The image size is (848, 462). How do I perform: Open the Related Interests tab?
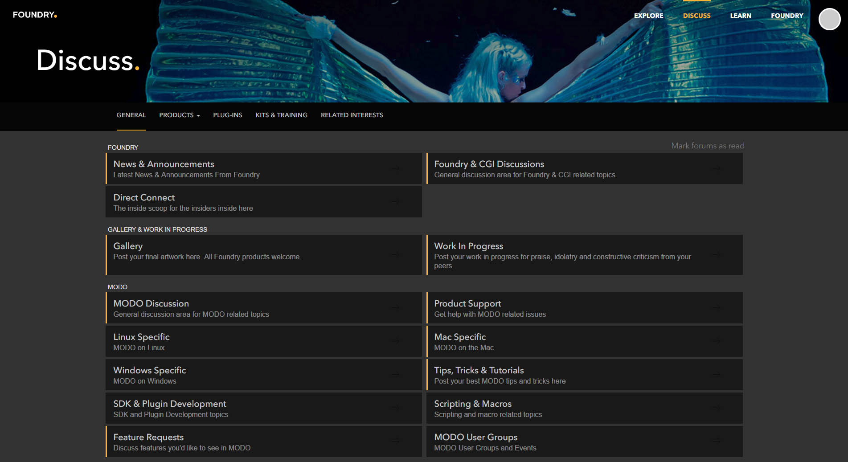point(352,115)
